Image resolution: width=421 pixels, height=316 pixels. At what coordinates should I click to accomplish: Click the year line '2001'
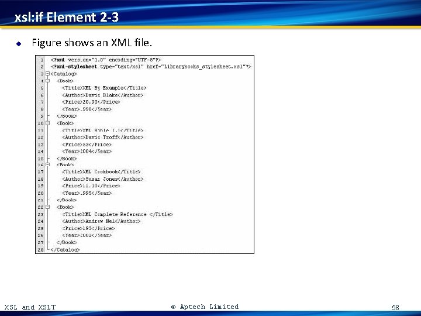[87, 235]
